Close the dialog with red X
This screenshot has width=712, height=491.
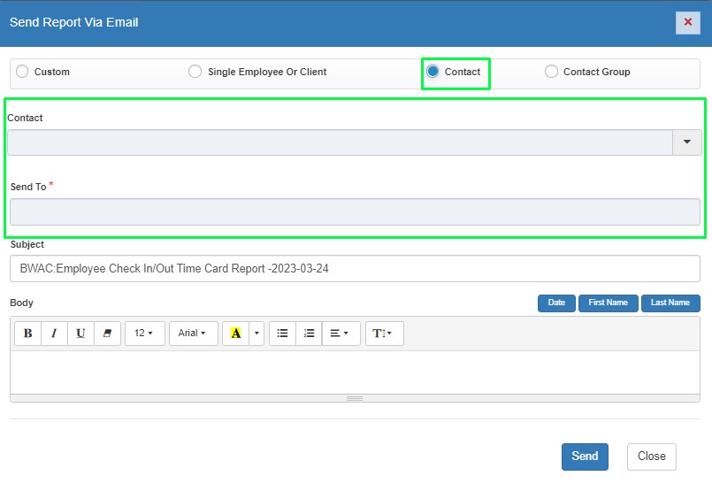(x=687, y=22)
